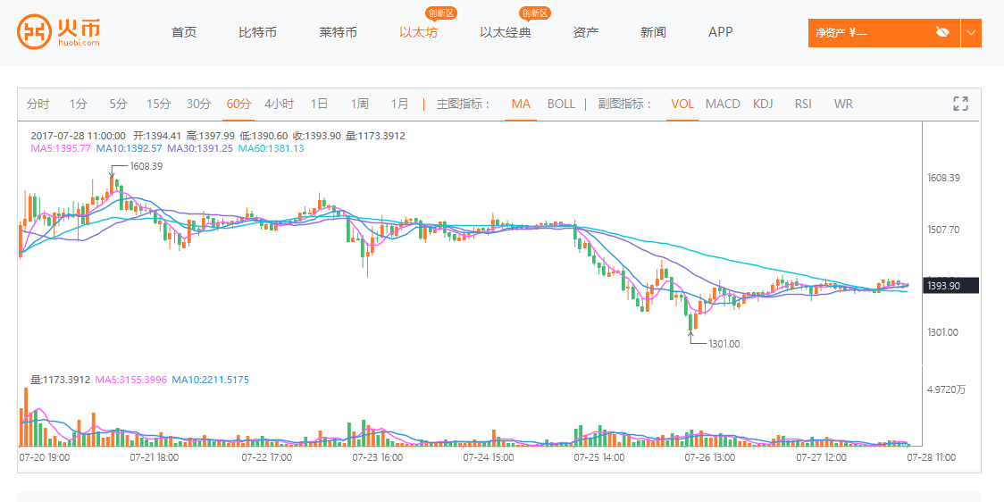Open 以太经典 market page
This screenshot has height=502, width=1004.
pyautogui.click(x=505, y=32)
